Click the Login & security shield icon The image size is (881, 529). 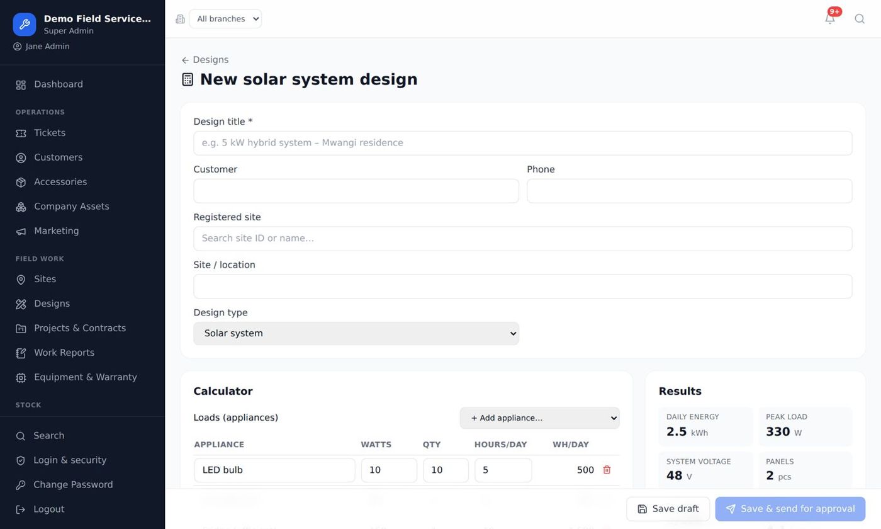pyautogui.click(x=21, y=461)
